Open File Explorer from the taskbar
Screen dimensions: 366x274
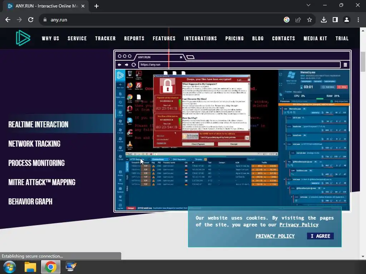30,267
